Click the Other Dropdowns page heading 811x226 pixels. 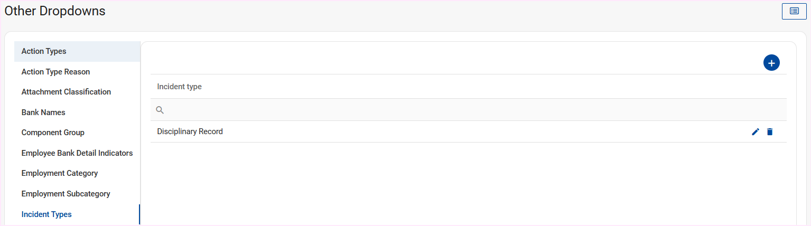(55, 11)
